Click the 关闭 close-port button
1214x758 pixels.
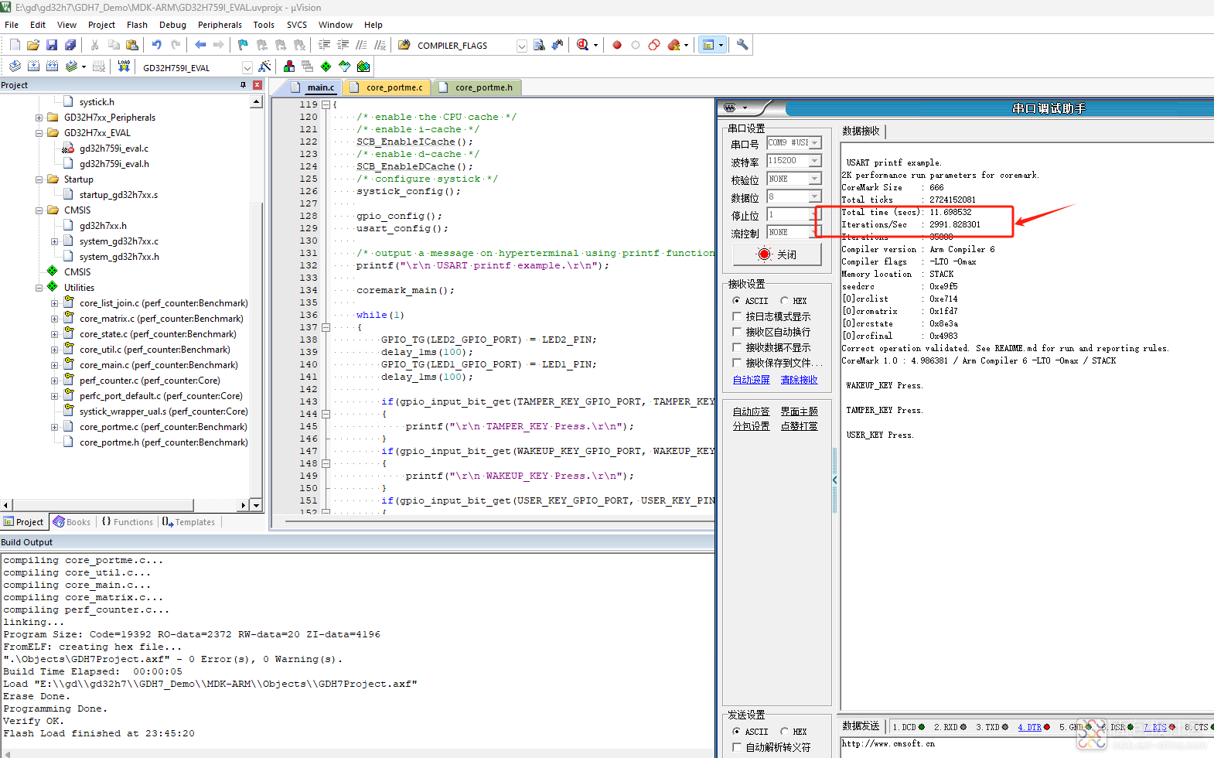point(777,254)
